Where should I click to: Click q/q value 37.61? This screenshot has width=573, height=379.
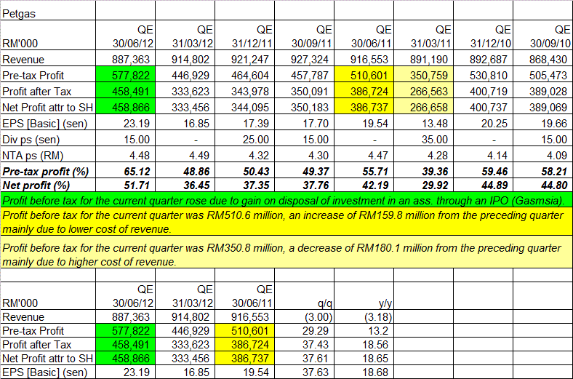(x=304, y=359)
